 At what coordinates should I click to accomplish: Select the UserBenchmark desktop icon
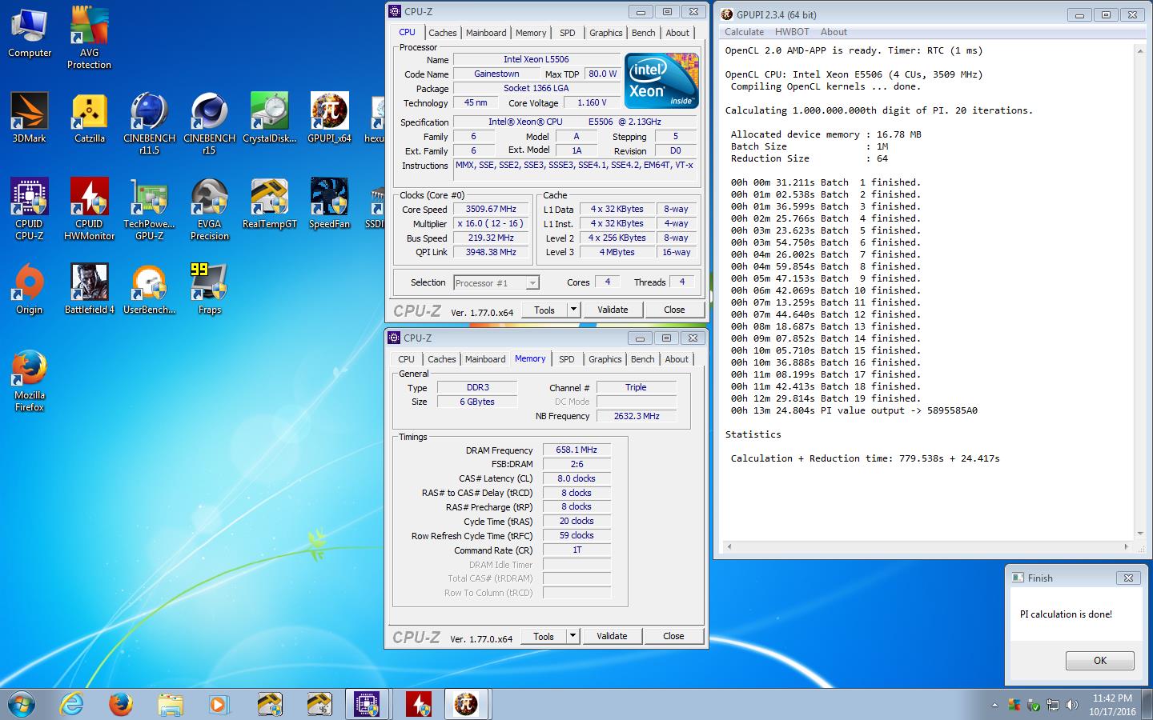149,289
